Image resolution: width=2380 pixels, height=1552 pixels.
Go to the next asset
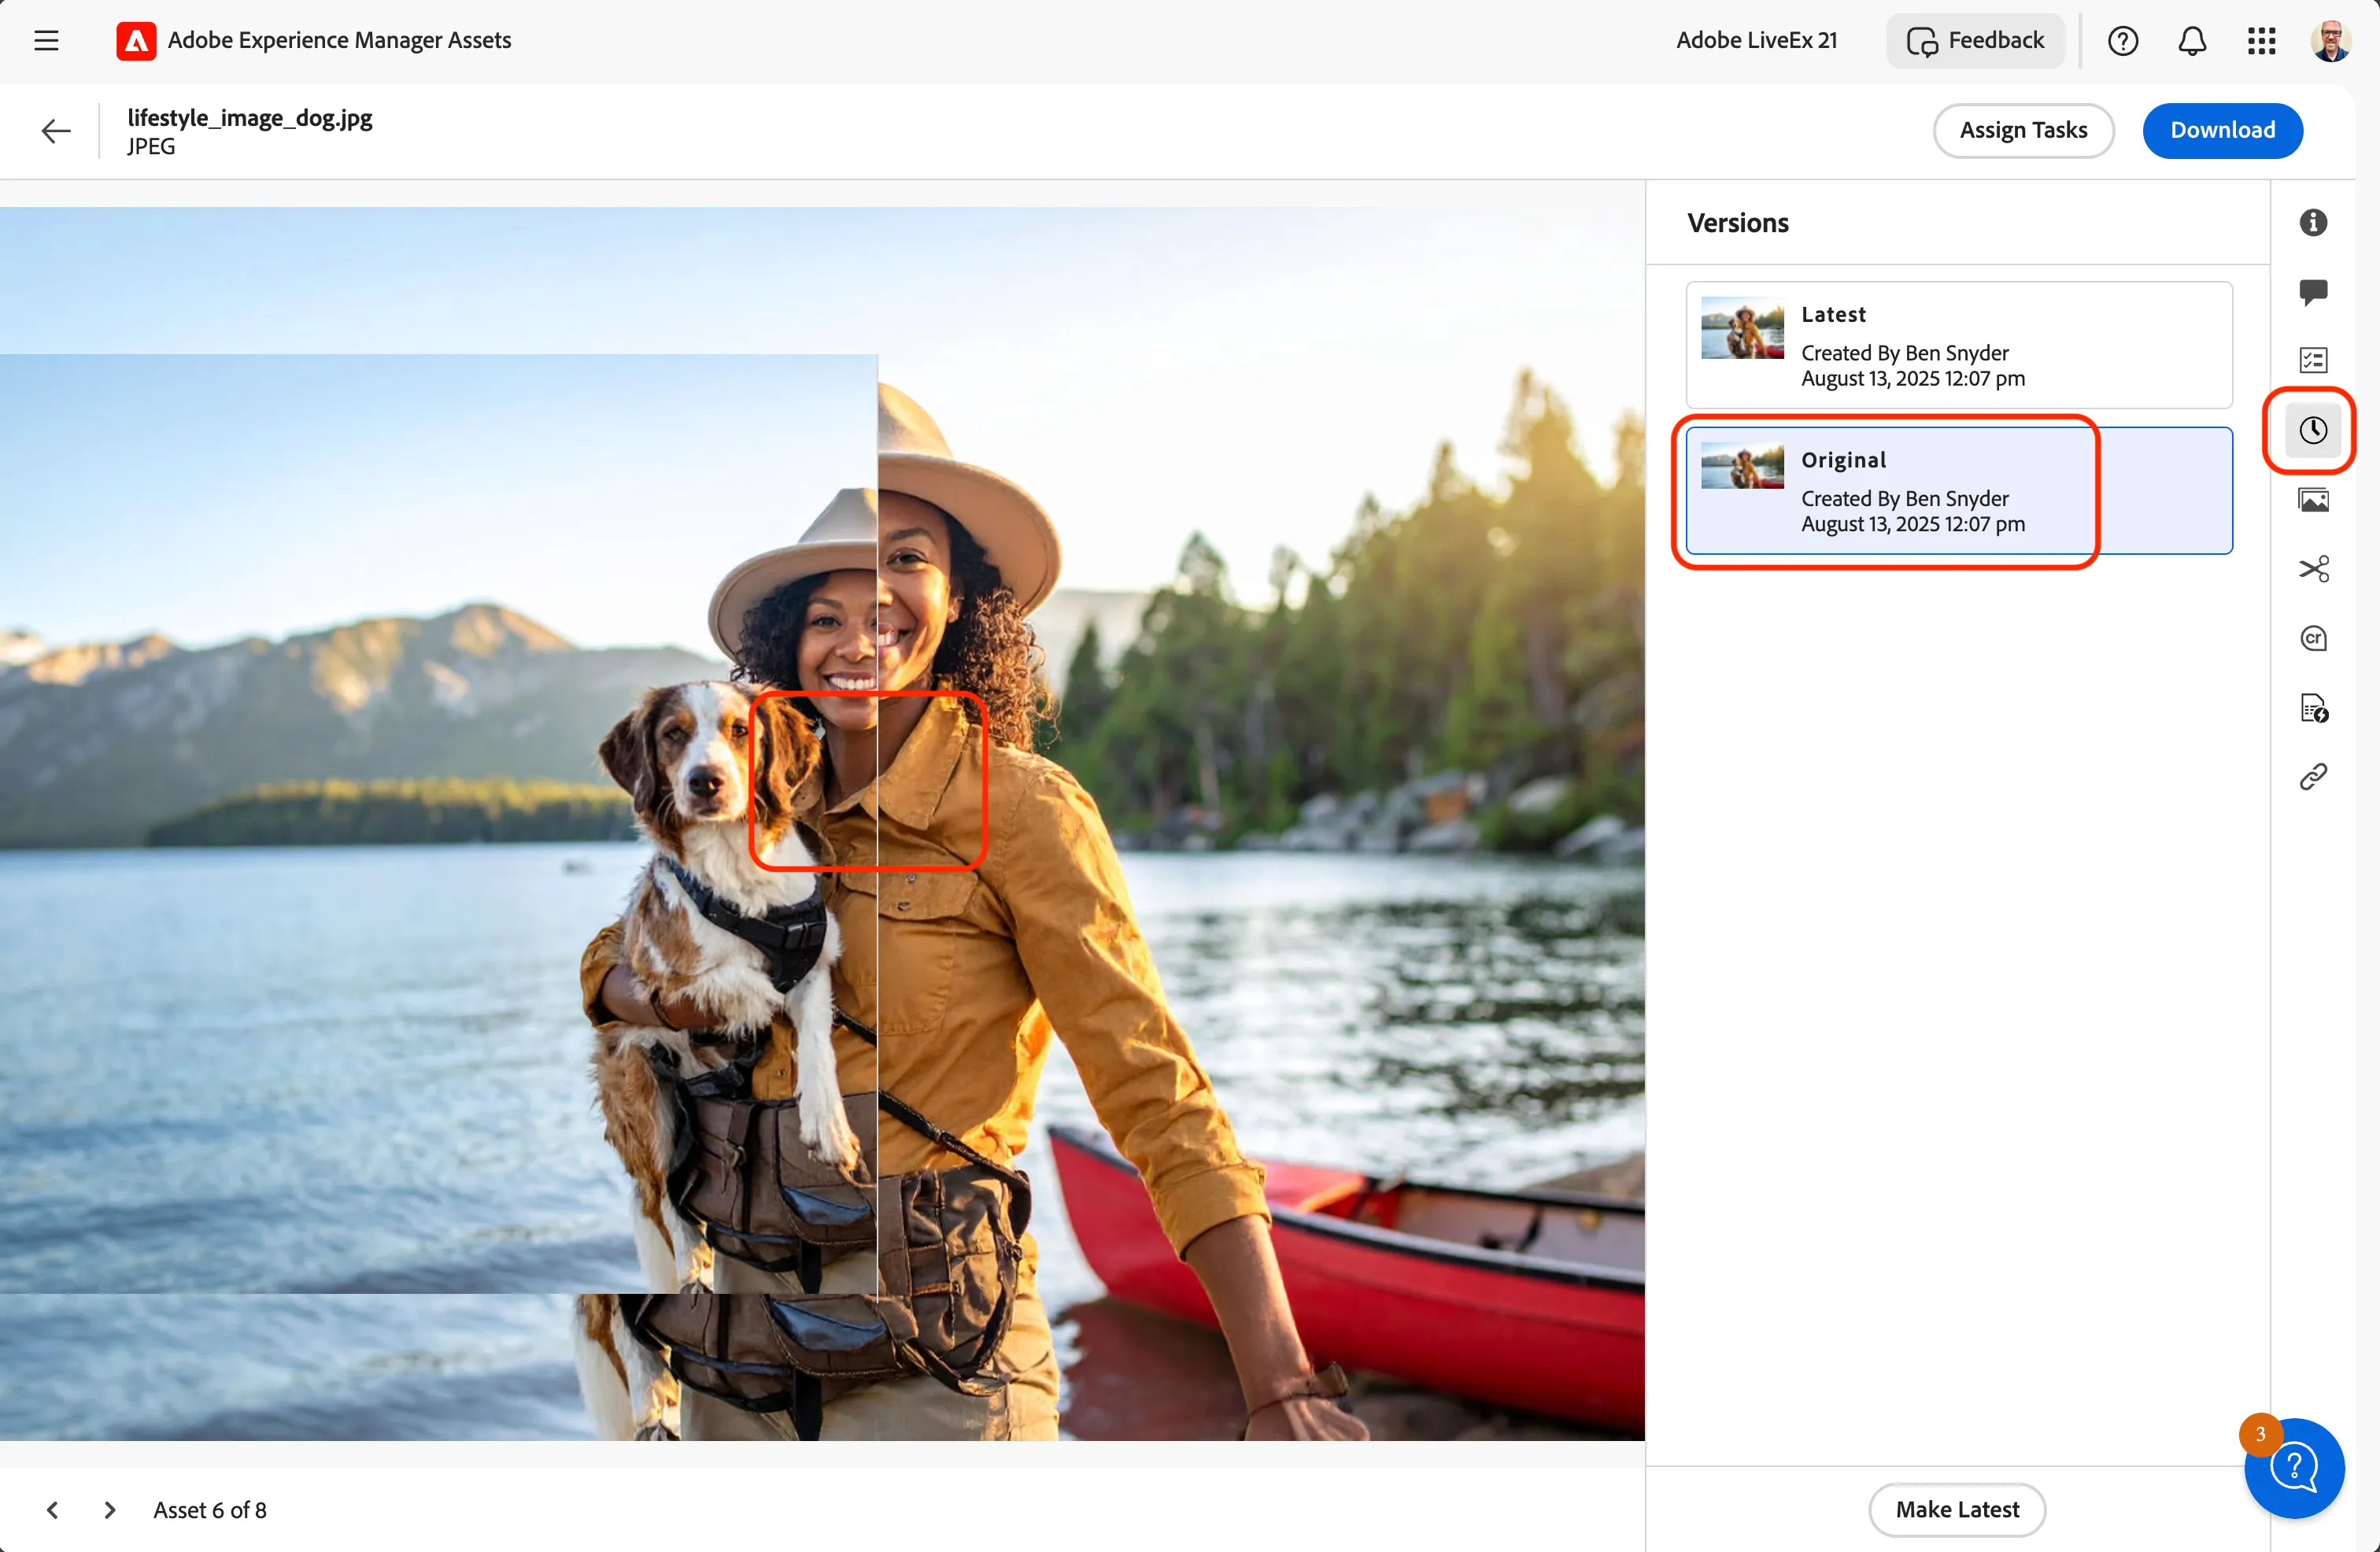(110, 1510)
